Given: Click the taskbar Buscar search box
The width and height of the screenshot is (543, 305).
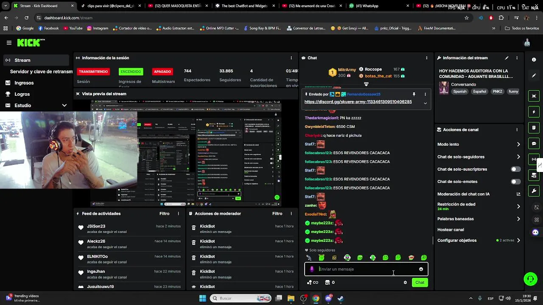Looking at the screenshot, I should pyautogui.click(x=241, y=298).
